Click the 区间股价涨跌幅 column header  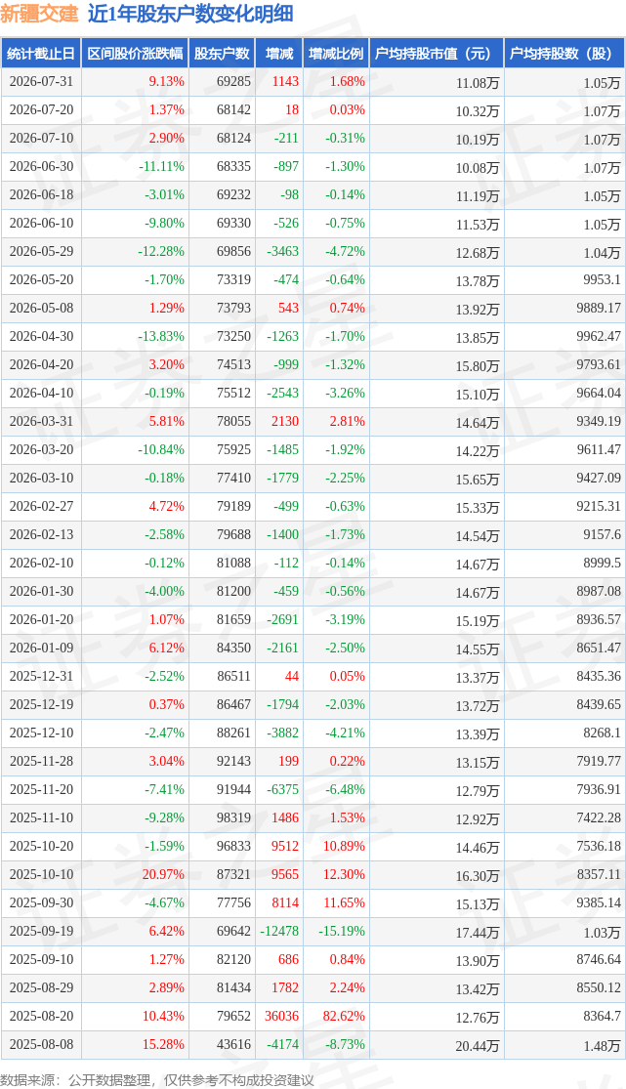click(135, 54)
